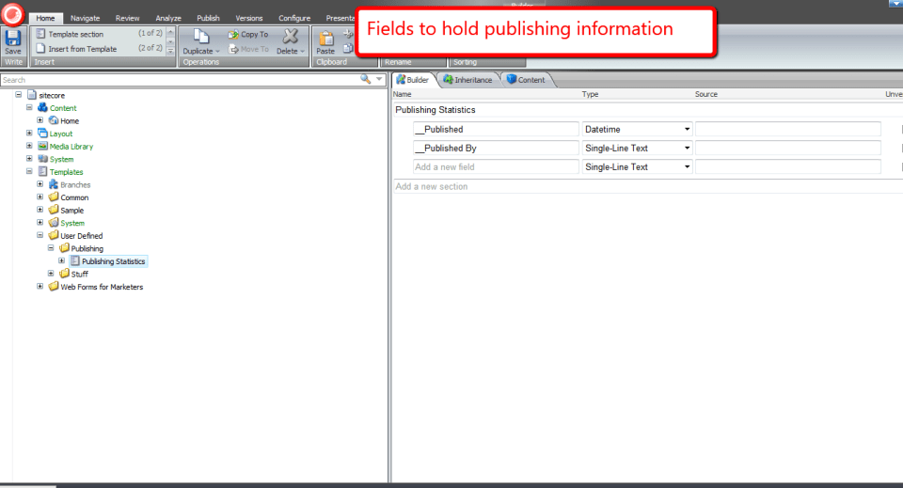Click the Add a new field box

[496, 166]
